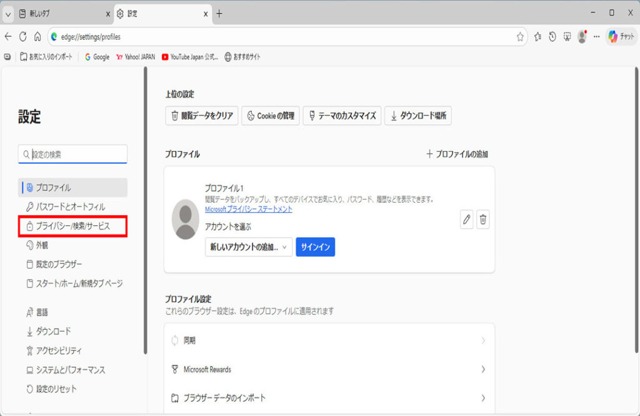Open the new tab plus button
This screenshot has width=640, height=416.
pyautogui.click(x=219, y=13)
